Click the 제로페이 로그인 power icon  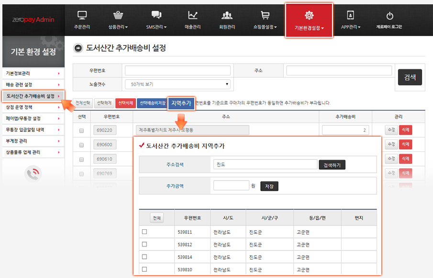pyautogui.click(x=389, y=16)
